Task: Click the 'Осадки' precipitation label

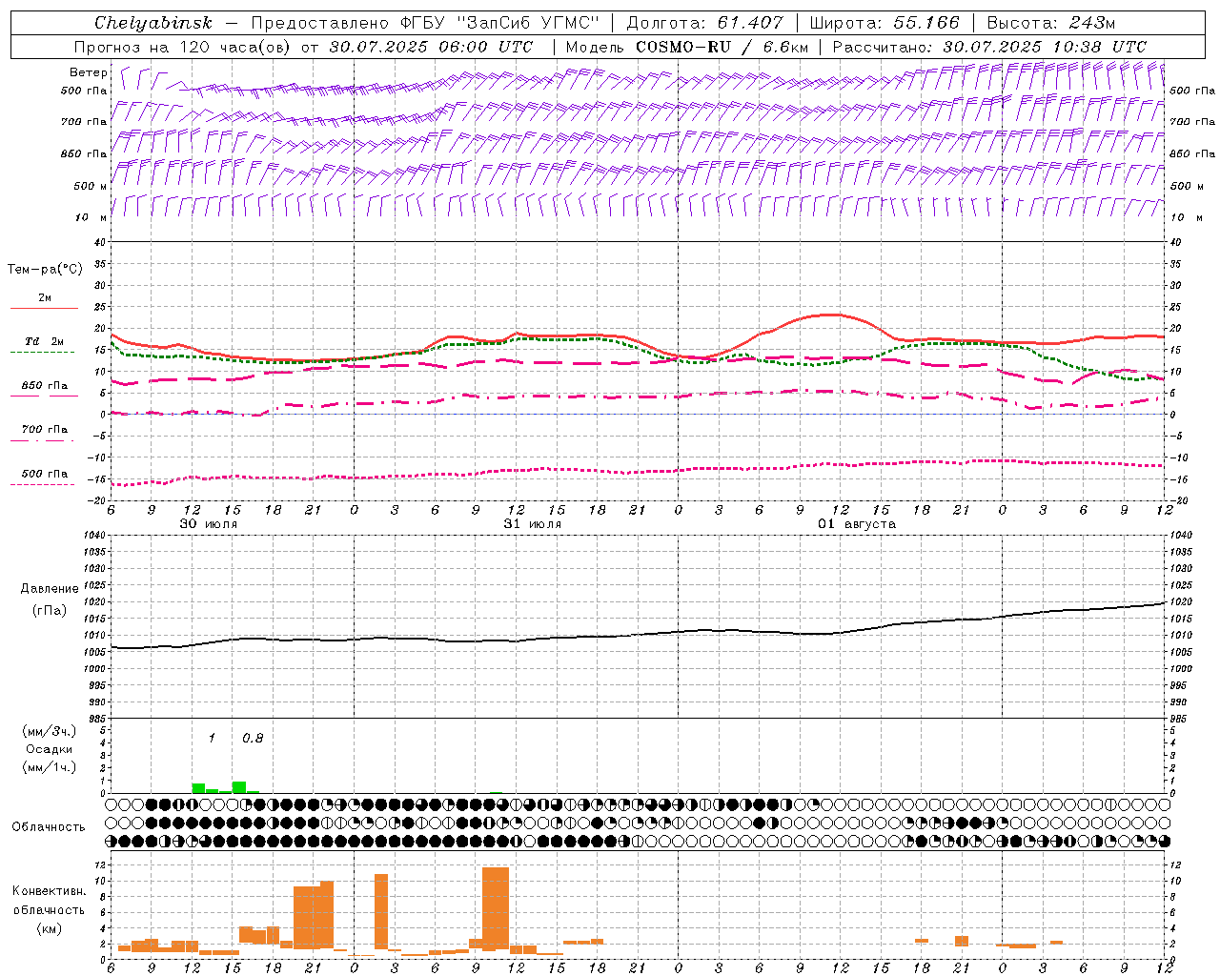Action: pos(50,749)
